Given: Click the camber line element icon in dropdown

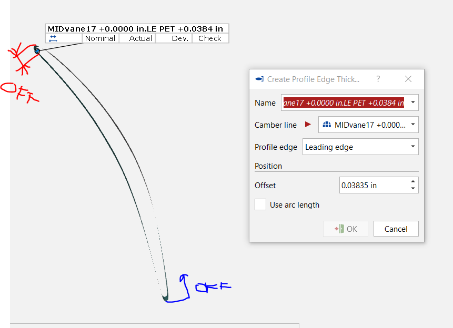Looking at the screenshot, I should [327, 125].
